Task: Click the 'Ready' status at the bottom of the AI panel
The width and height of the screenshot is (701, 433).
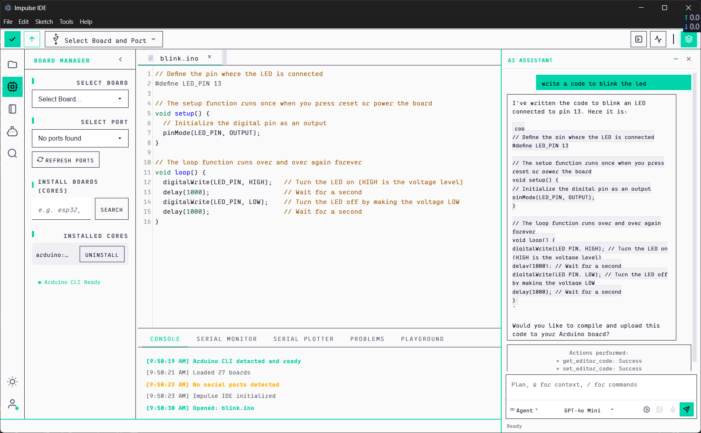Action: coord(514,426)
